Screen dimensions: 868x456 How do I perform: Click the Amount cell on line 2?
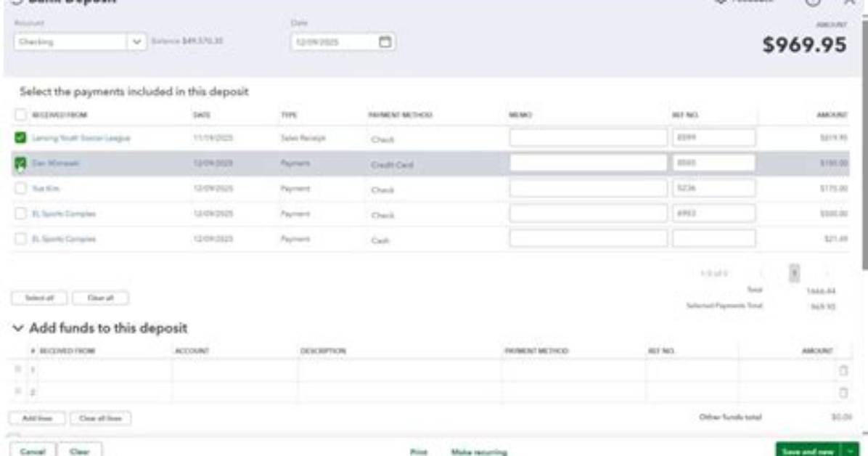787,393
